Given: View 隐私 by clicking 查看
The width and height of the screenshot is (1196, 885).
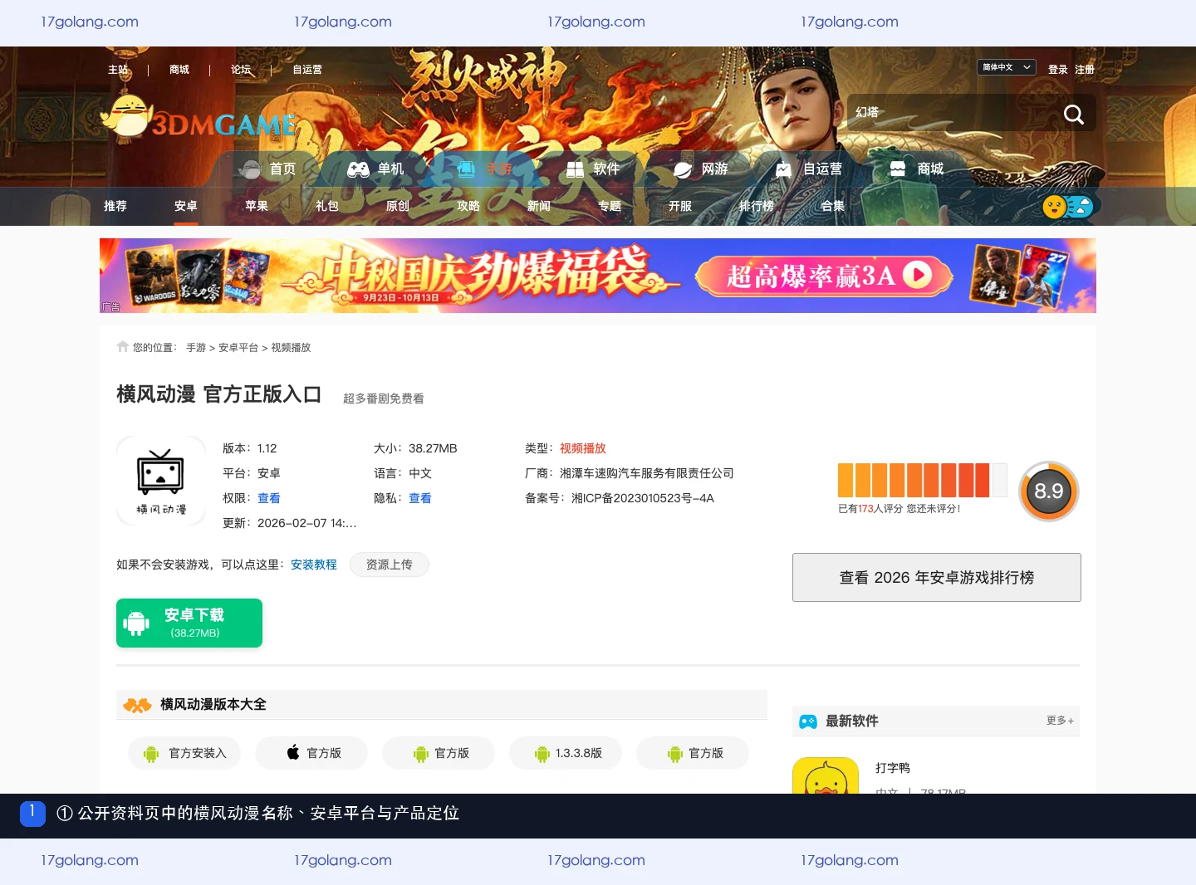Looking at the screenshot, I should click(420, 498).
